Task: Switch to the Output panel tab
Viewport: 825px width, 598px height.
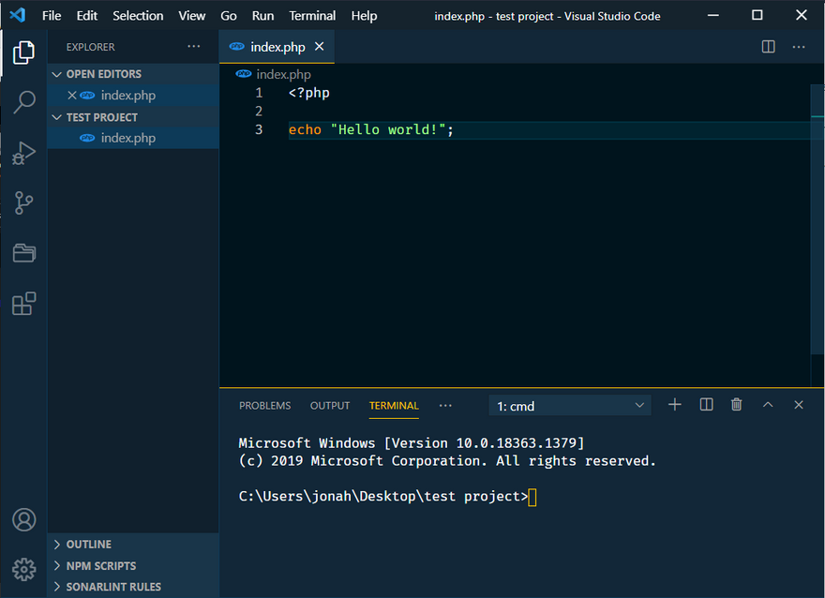Action: click(x=330, y=406)
